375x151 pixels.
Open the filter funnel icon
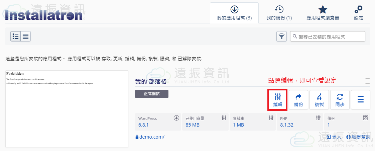click(x=281, y=36)
